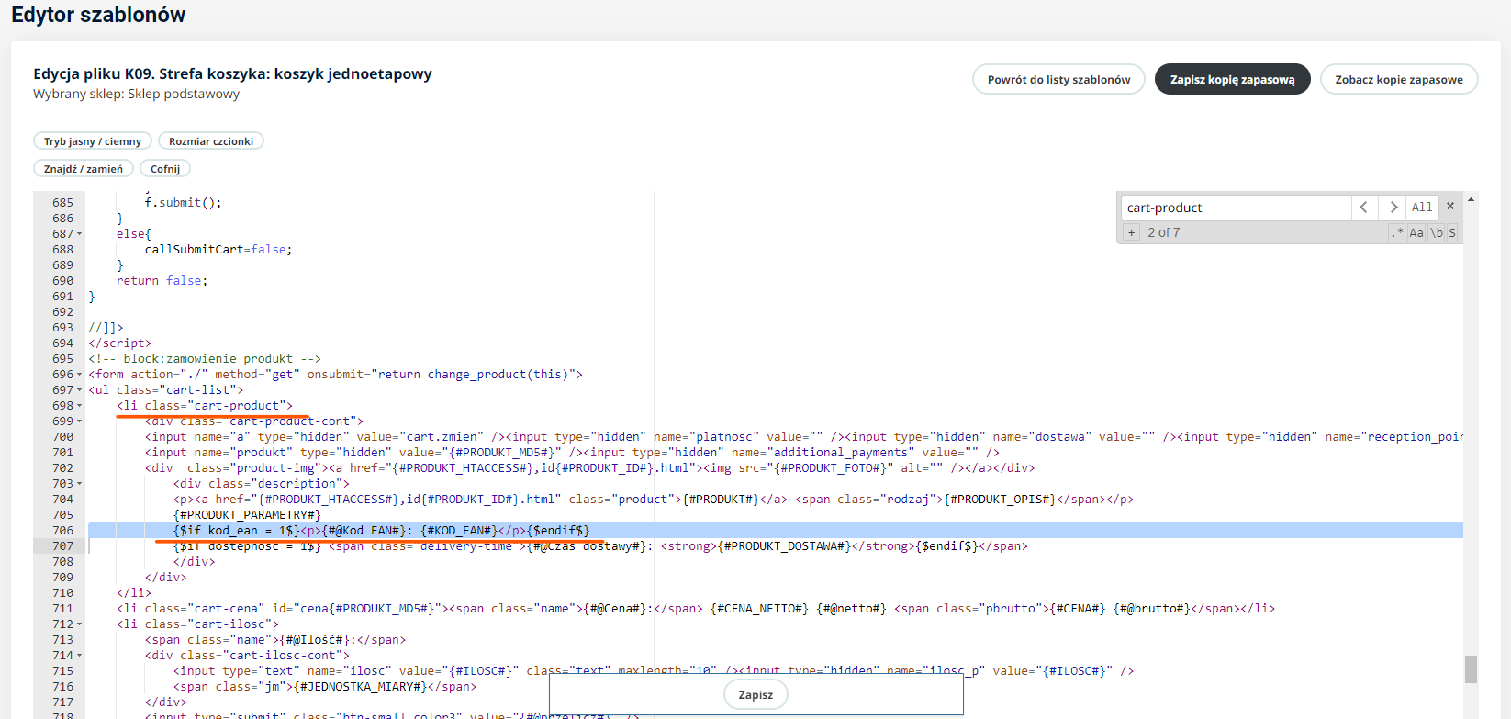Switch light / dark mode (Tryb jasny / ciemny)
Viewport: 1511px width, 719px height.
tap(93, 141)
